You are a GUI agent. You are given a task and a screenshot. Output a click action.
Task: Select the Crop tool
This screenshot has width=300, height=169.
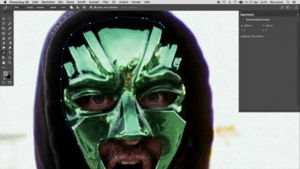pyautogui.click(x=4, y=28)
